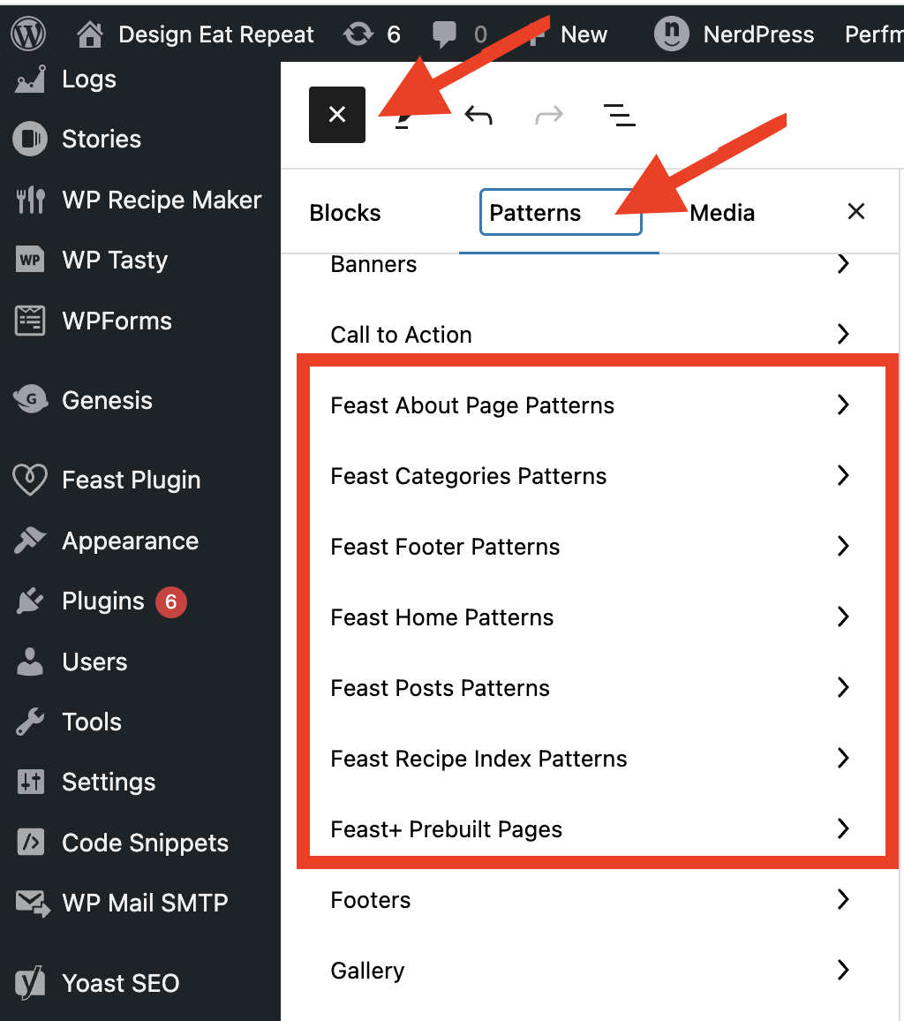Screen dimensions: 904x1021
Task: Open the comments bubble icon
Action: [445, 34]
